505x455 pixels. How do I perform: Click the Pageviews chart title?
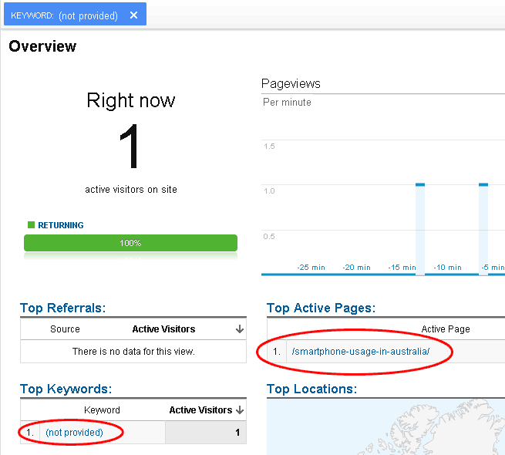(x=291, y=84)
